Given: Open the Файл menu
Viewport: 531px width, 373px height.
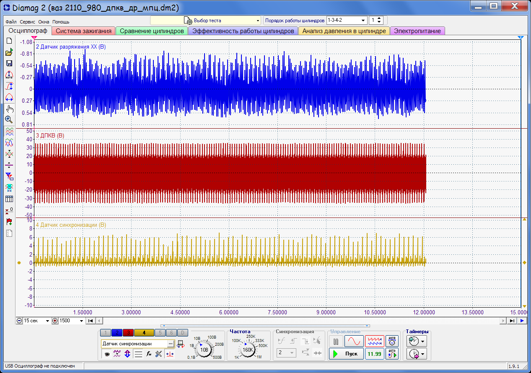Looking at the screenshot, I should [11, 22].
